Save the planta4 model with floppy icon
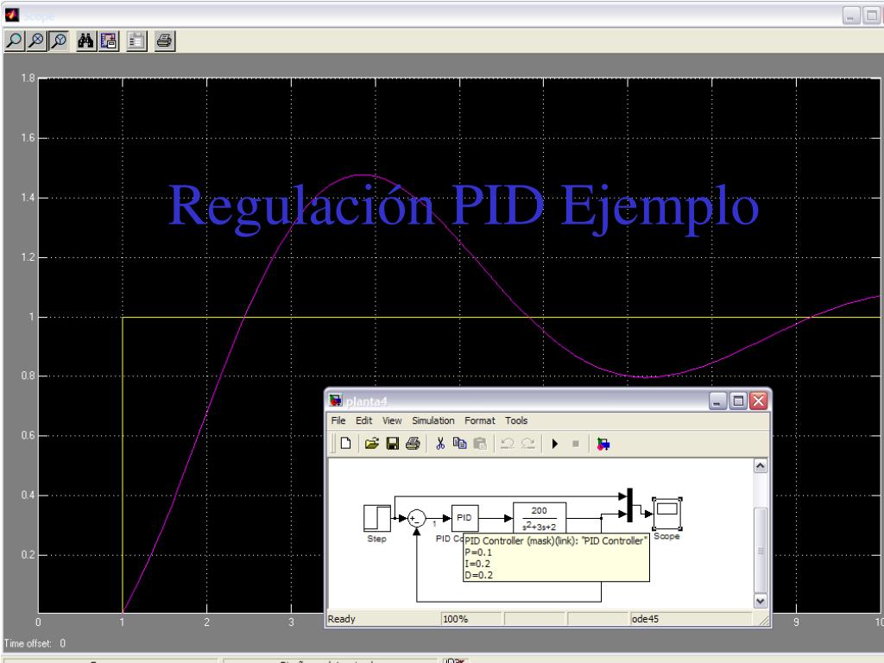 [x=393, y=444]
